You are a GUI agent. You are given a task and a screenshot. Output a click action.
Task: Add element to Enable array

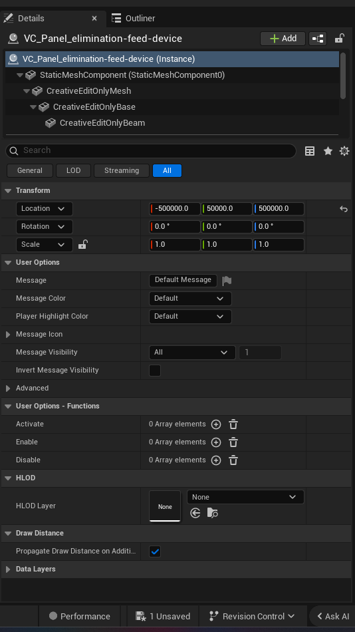pos(216,442)
